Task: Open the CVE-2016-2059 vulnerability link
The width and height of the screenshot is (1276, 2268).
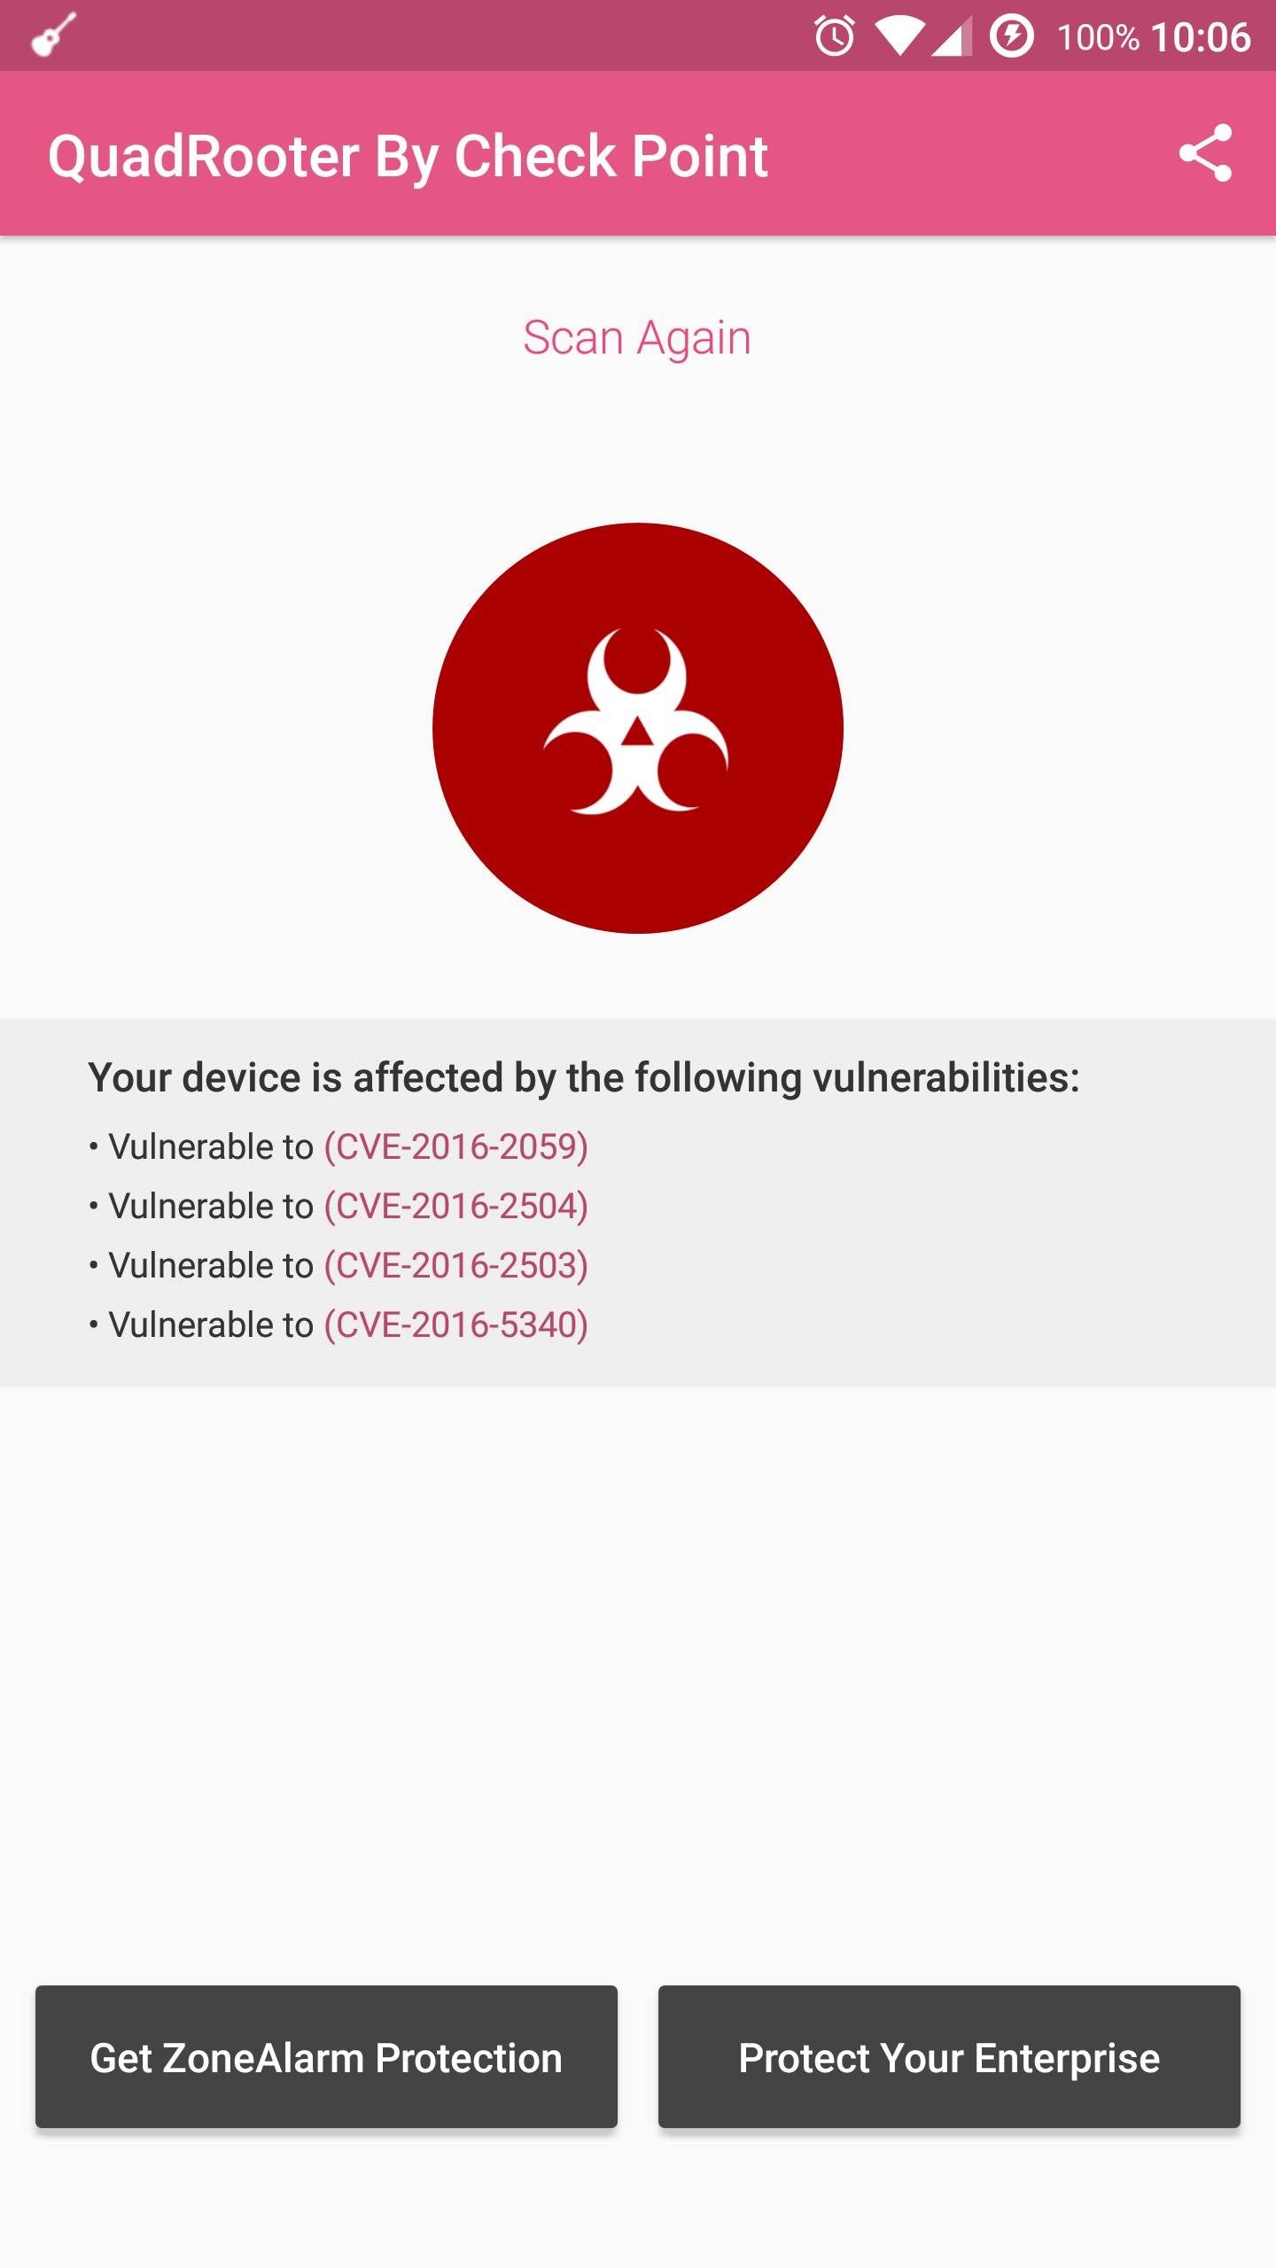Action: tap(456, 1146)
